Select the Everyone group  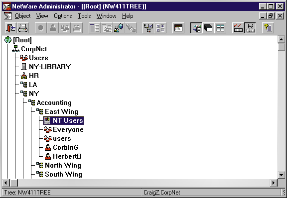[x=64, y=129]
